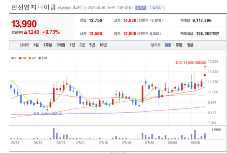
Task: Select the 10년 line chart tab
Action: click(x=103, y=45)
